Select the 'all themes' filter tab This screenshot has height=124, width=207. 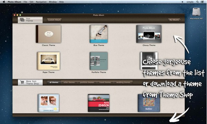pos(54,82)
